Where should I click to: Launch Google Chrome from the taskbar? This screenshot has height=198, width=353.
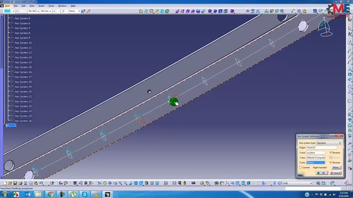50,194
